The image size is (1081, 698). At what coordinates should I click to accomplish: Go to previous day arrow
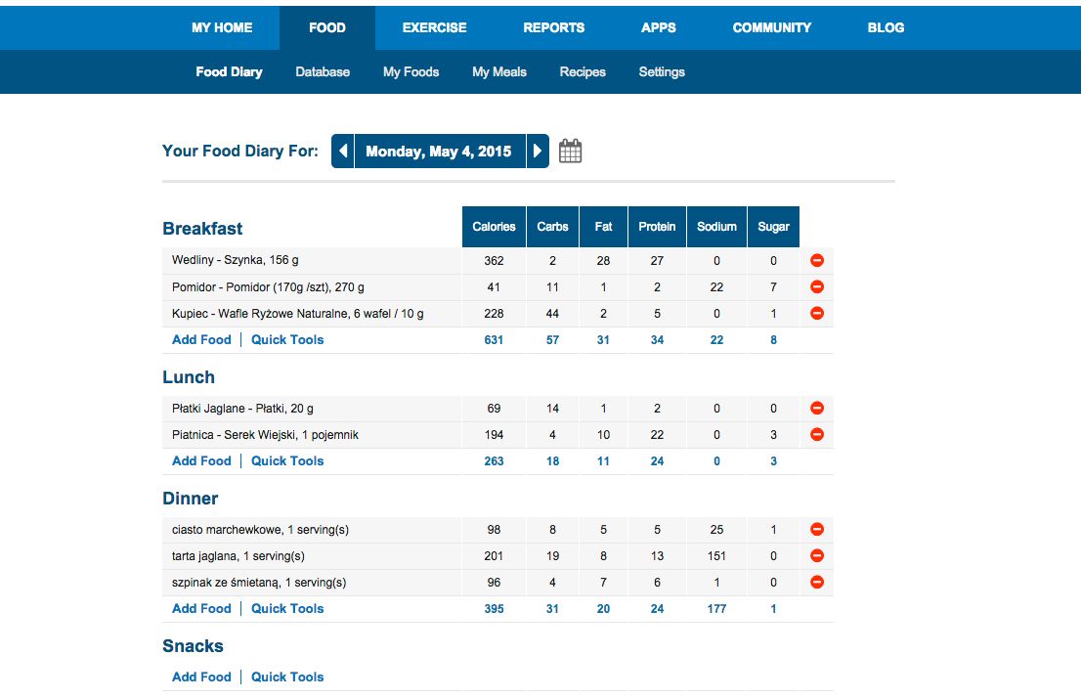pyautogui.click(x=342, y=152)
